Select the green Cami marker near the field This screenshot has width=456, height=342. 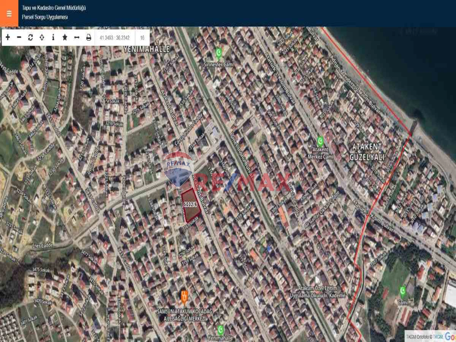pos(402,291)
